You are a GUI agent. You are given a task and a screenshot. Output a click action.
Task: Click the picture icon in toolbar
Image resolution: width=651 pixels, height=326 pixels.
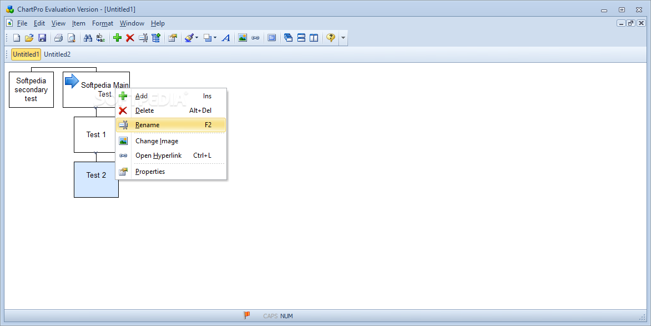coord(243,38)
